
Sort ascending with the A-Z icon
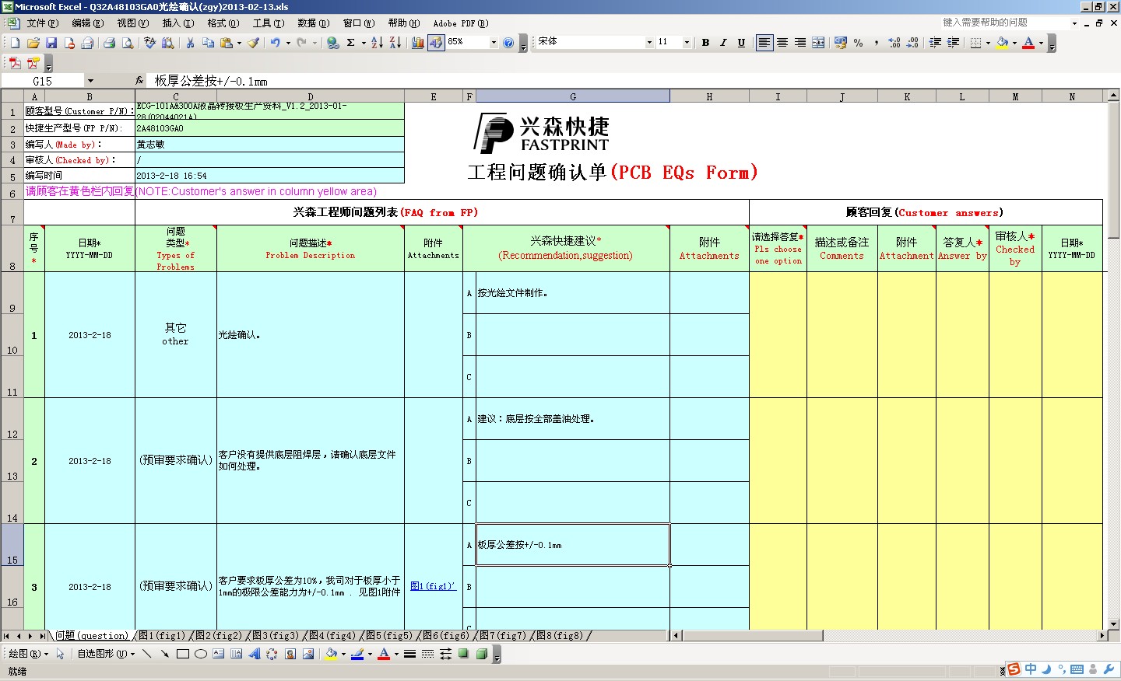click(x=377, y=43)
